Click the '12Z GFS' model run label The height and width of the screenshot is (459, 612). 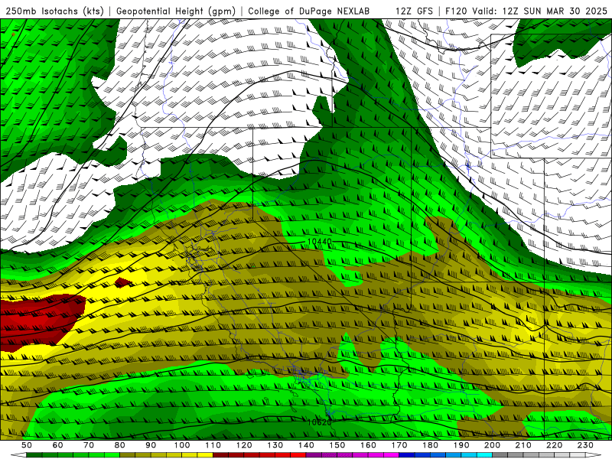[414, 11]
